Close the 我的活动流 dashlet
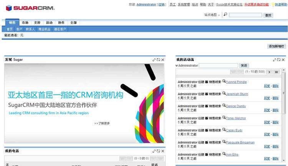 pyautogui.click(x=283, y=60)
